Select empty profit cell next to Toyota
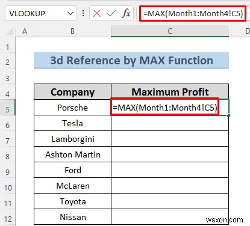This screenshot has width=250, height=226. 170,201
